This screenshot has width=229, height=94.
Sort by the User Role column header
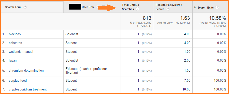pyautogui.click(x=88, y=7)
